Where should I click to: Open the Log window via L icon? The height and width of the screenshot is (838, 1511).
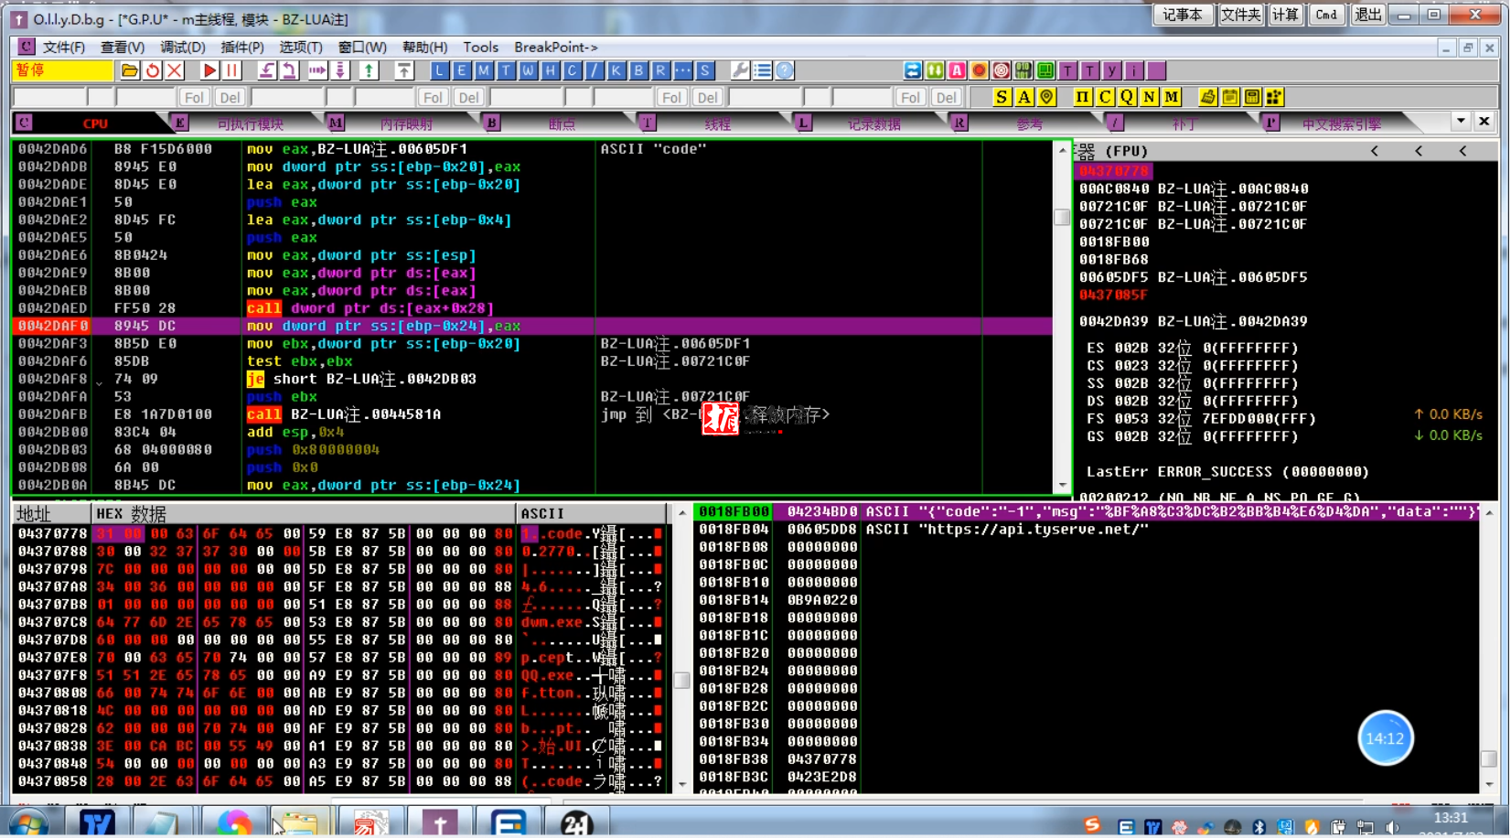[x=440, y=70]
